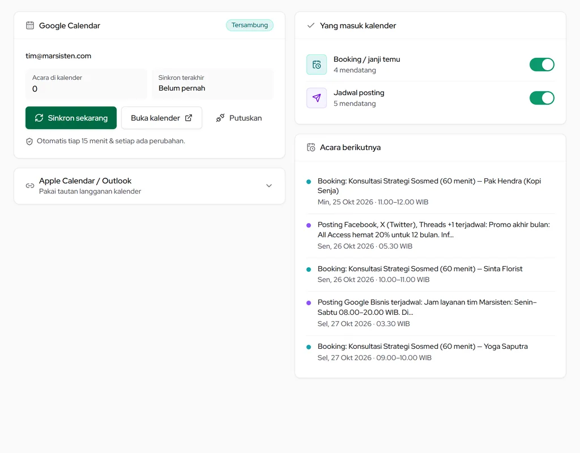Open Yoga Saputra booking event
Screen dimensions: 580x453
[x=430, y=352]
